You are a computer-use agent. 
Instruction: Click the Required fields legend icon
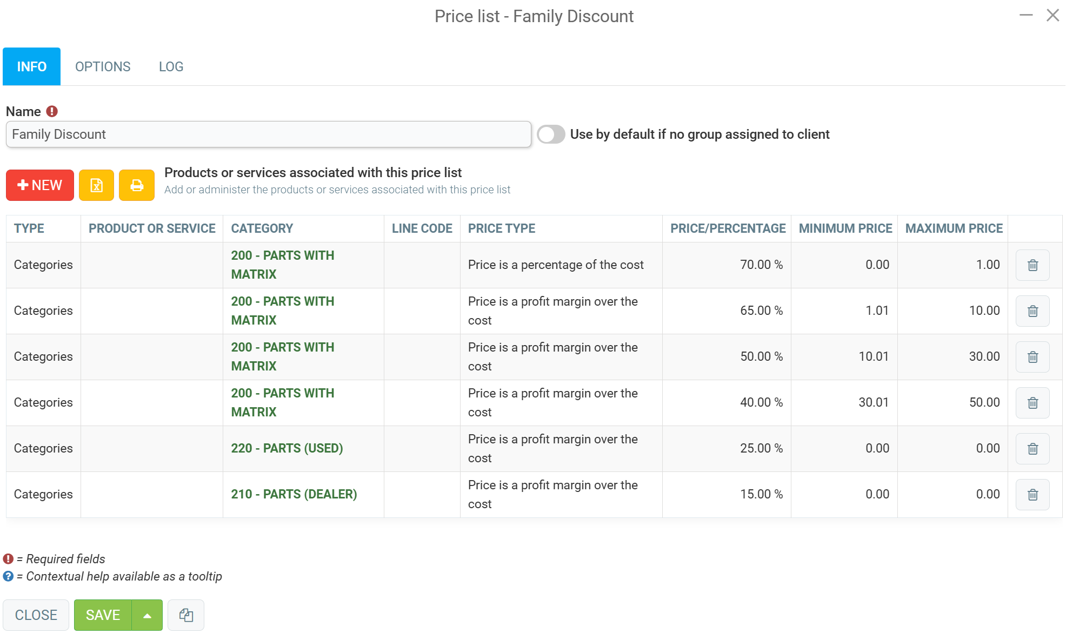pos(8,559)
